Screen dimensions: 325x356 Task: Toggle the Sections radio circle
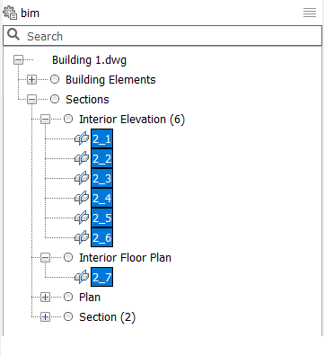(x=55, y=99)
